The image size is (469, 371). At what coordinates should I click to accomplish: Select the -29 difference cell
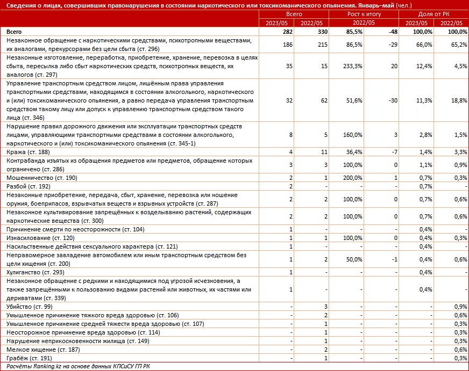click(x=393, y=45)
